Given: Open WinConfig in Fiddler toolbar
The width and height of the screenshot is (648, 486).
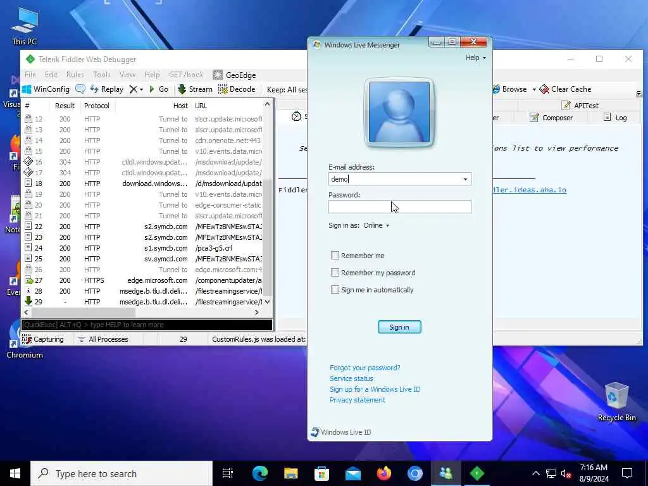Looking at the screenshot, I should point(46,89).
